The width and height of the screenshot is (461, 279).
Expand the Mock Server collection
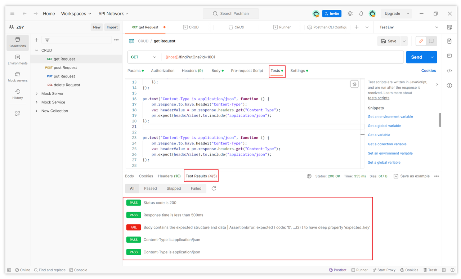click(36, 94)
